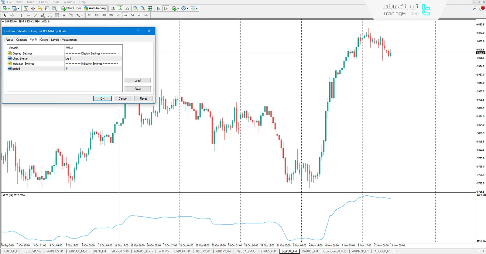Click the Reset button
Viewport: 486px width, 254px height.
tap(143, 98)
